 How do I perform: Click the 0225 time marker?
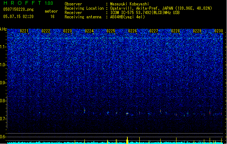111,31
